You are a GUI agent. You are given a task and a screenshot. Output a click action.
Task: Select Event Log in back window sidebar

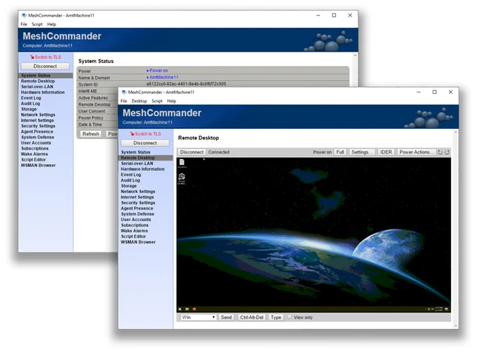click(x=31, y=98)
